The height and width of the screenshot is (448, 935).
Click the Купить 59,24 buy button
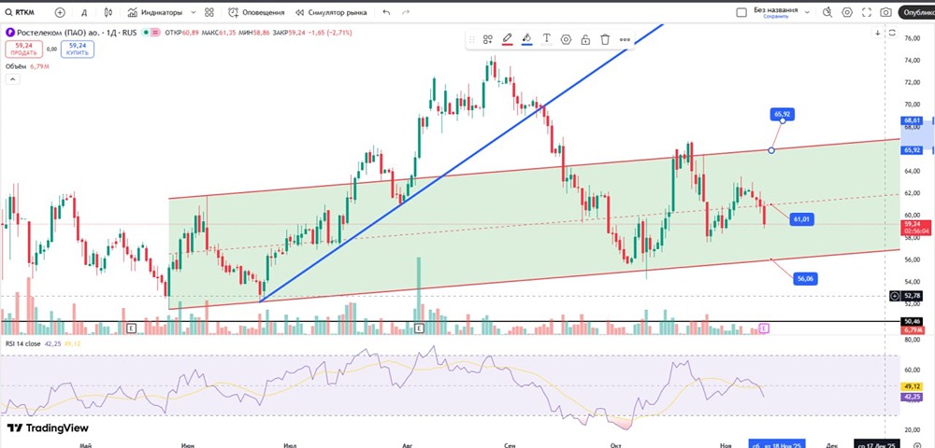78,49
